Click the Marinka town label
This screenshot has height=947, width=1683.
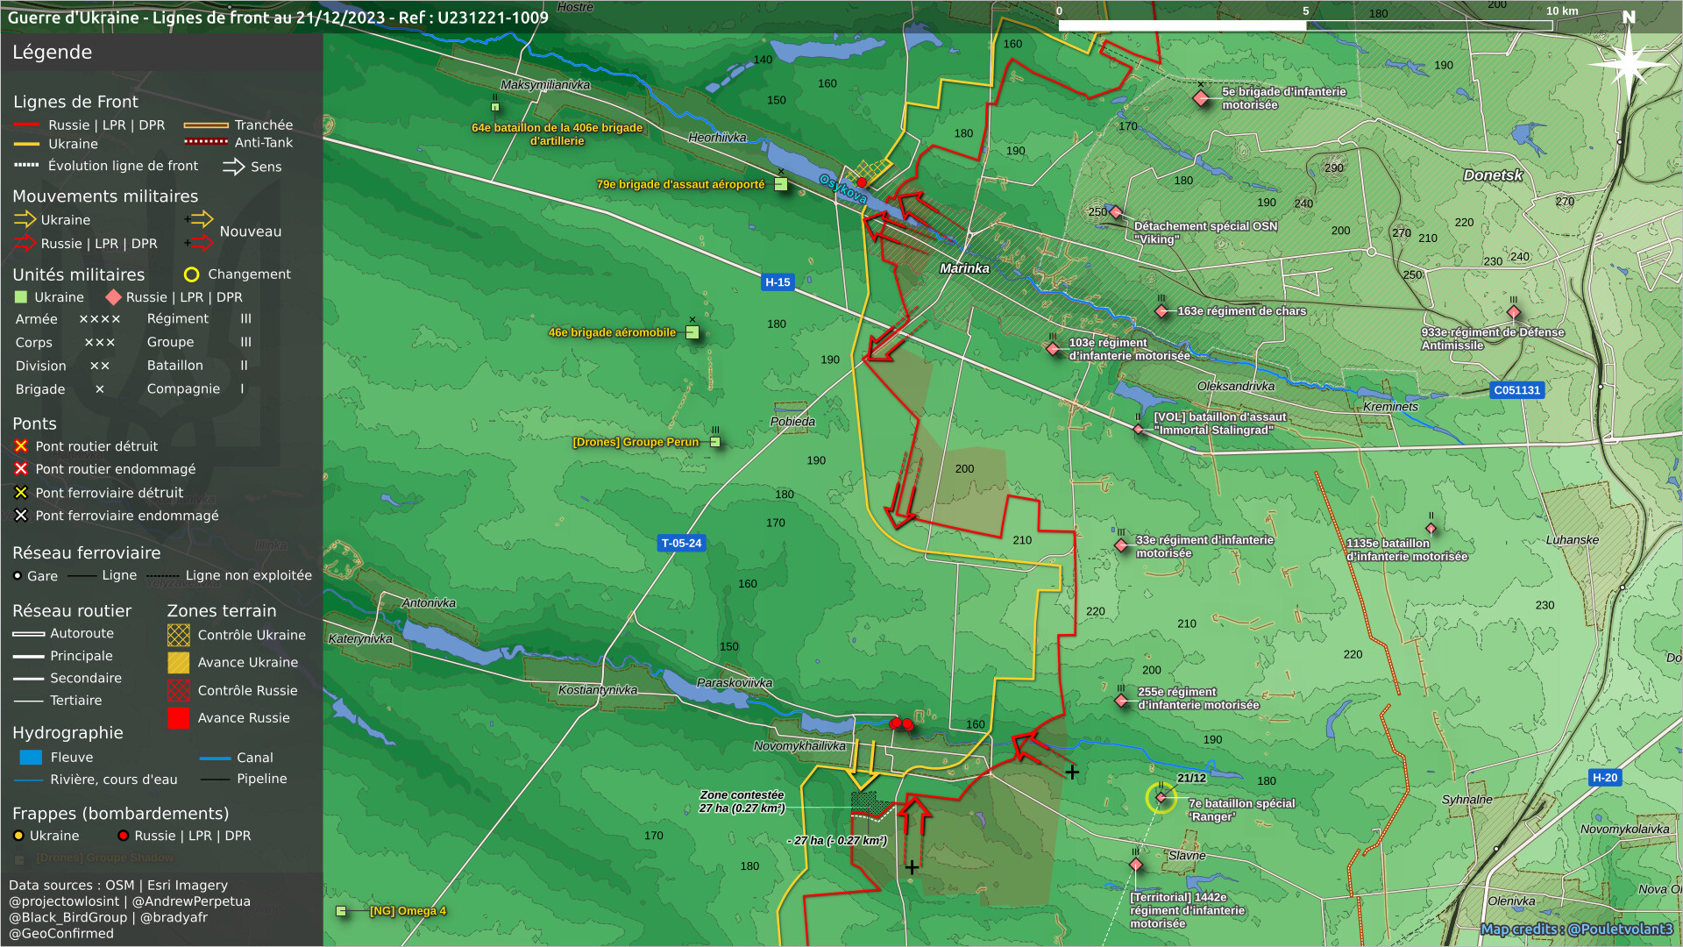click(964, 268)
